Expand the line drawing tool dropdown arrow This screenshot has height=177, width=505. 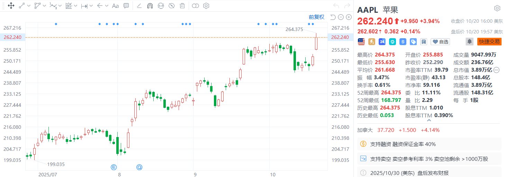(28, 6)
